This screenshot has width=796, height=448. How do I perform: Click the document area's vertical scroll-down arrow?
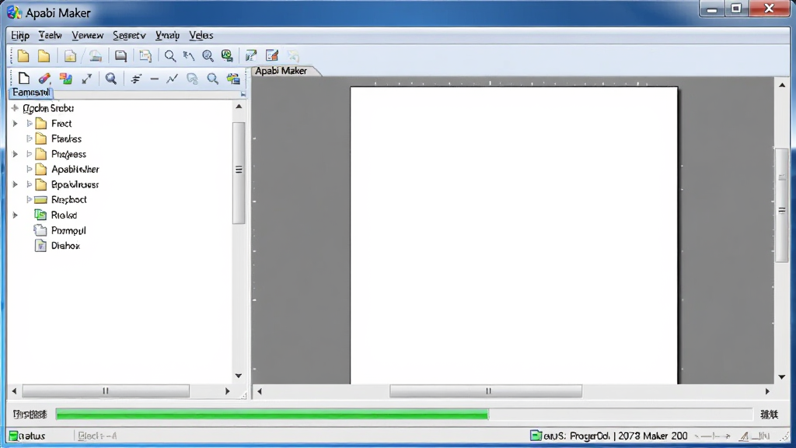click(x=782, y=377)
